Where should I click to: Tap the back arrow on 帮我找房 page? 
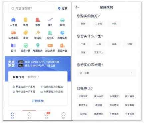77,7
